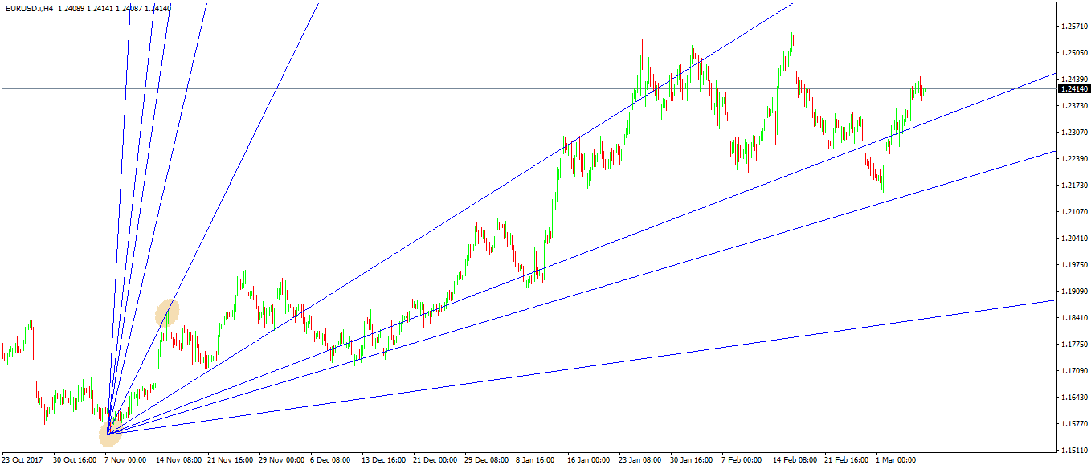Click the 13 Dec 16:00 time label

tap(384, 461)
